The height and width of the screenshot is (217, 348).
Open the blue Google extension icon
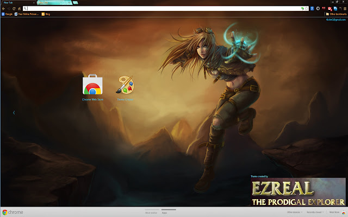point(312,9)
